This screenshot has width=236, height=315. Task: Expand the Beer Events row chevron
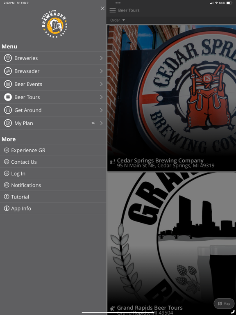101,84
